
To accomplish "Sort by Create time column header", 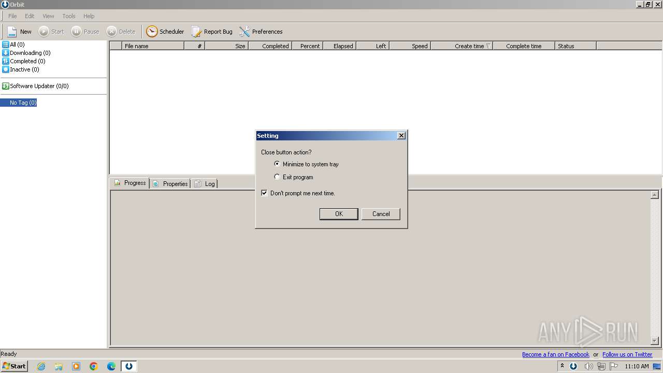I will point(462,46).
